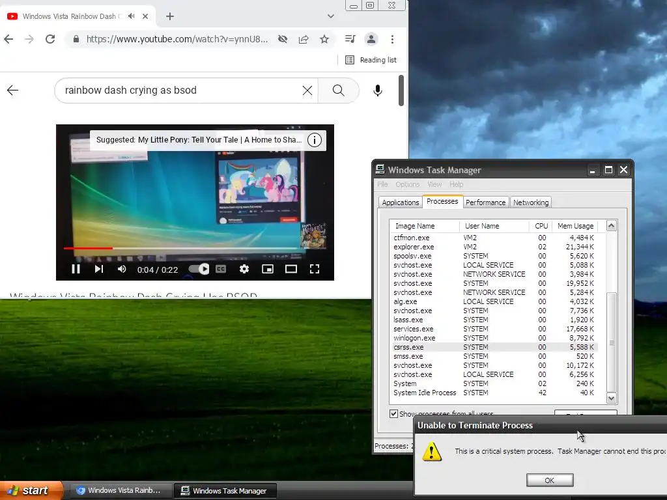Open the browser profile avatar
This screenshot has width=667, height=500.
point(371,39)
